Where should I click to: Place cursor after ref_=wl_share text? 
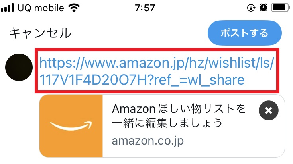245,80
